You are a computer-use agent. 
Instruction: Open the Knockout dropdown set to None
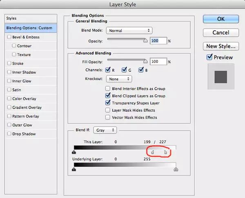coord(119,79)
